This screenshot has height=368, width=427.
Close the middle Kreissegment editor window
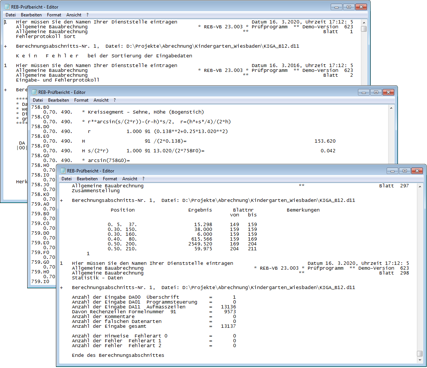point(388,92)
